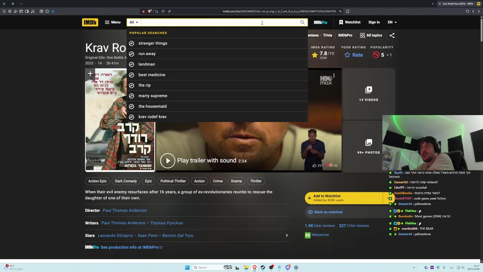The width and height of the screenshot is (483, 272).
Task: Open the All topics grid
Action: point(371,35)
